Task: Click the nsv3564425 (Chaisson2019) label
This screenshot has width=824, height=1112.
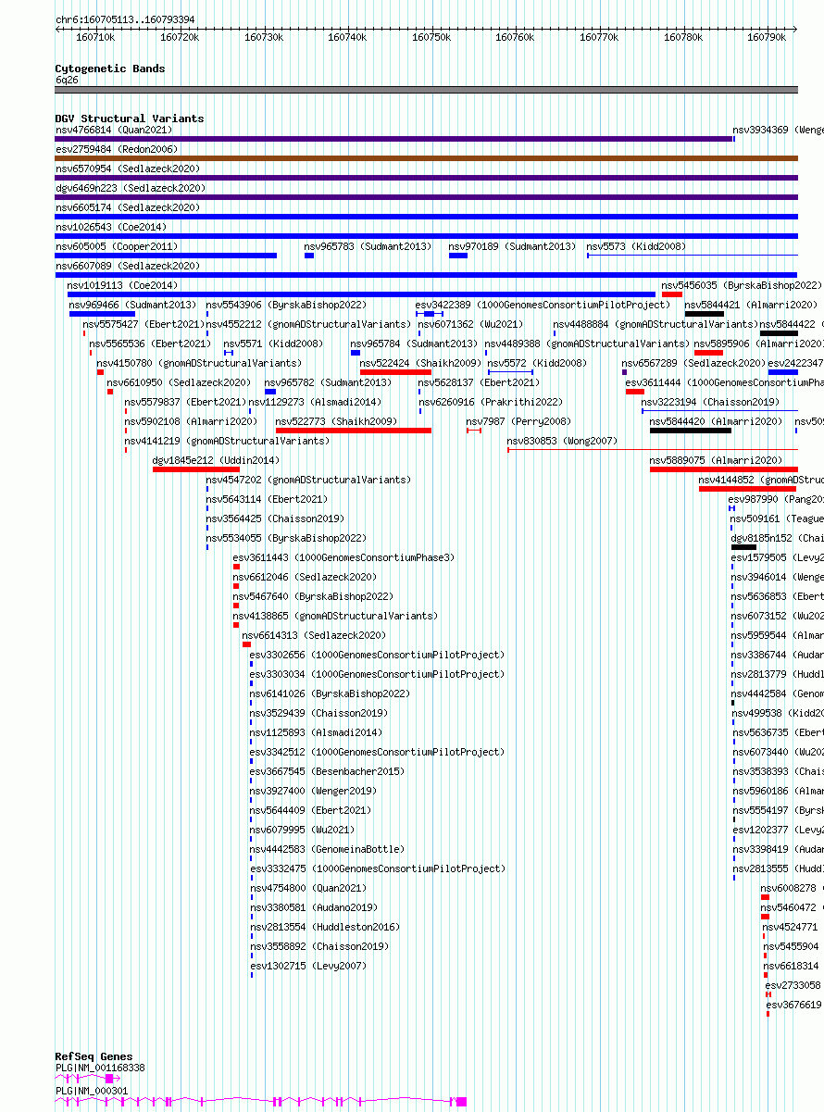Action: (x=275, y=519)
